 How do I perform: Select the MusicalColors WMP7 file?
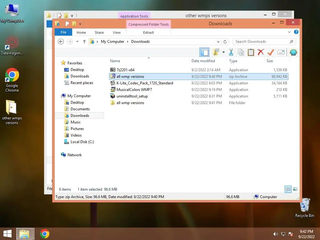click(x=198, y=90)
